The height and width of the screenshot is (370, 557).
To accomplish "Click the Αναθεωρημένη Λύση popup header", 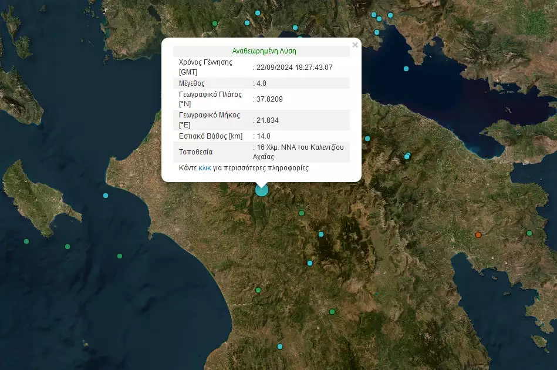I will pyautogui.click(x=262, y=51).
